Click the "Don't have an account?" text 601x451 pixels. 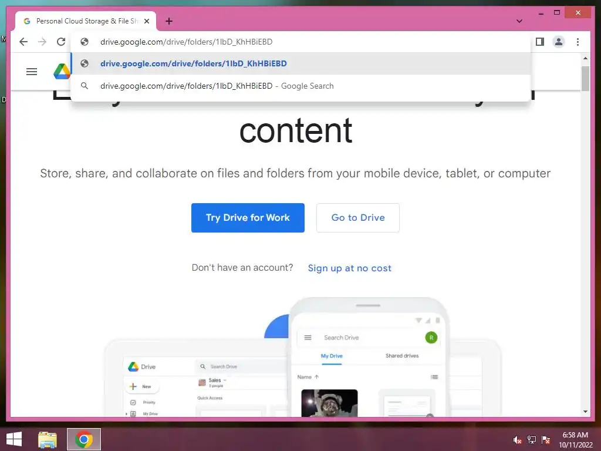click(242, 268)
